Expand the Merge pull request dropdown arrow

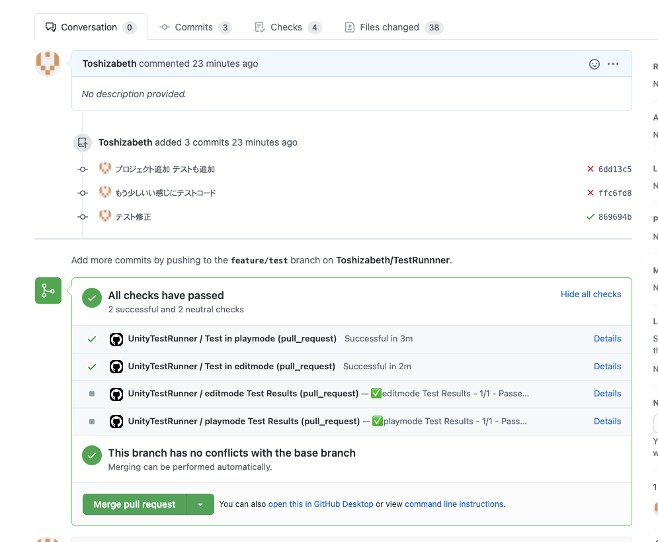pyautogui.click(x=200, y=504)
